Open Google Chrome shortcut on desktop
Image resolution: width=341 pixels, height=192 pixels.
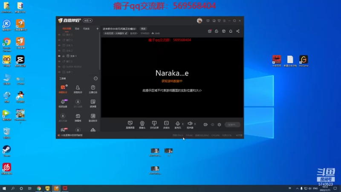coord(7,45)
